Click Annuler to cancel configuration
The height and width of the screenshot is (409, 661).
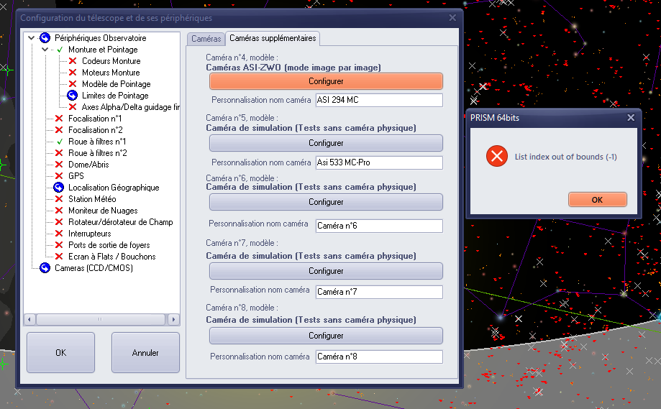146,353
